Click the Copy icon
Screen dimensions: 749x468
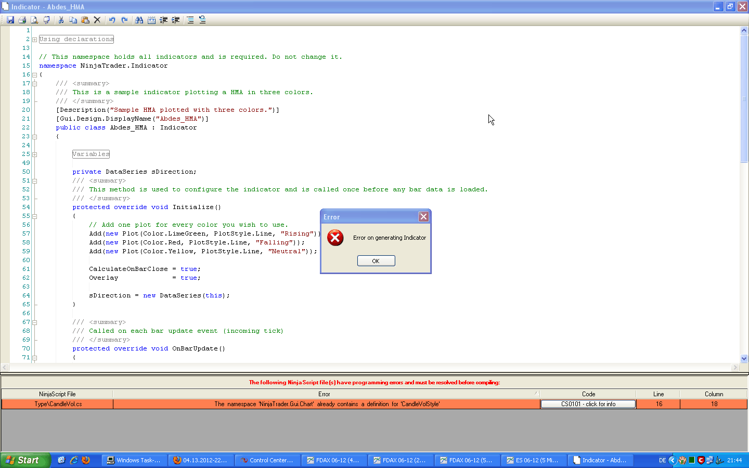coord(73,20)
